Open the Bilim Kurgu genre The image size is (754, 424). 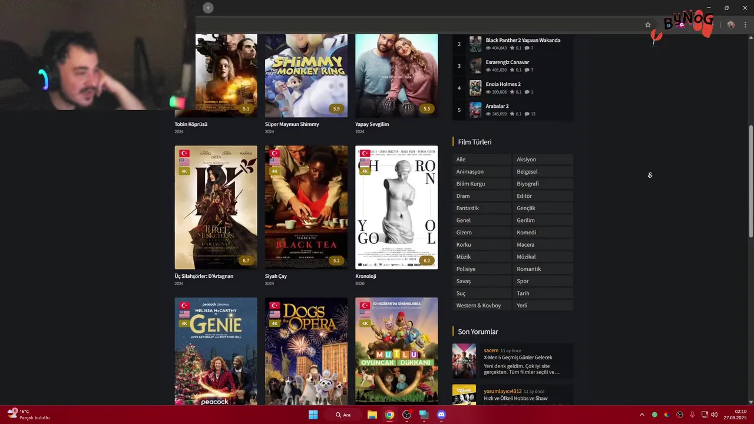482,184
